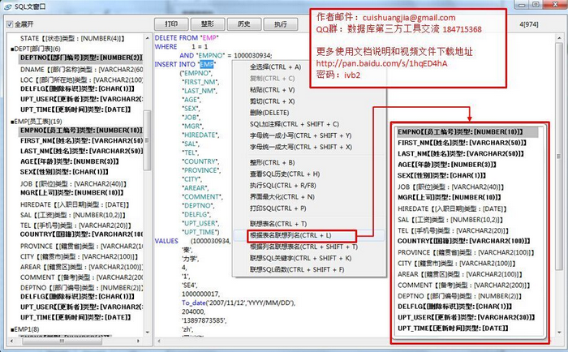Image resolution: width=568 pixels, height=352 pixels.
Task: Click the SQL窗口 app icon in title bar
Action: [x=6, y=6]
